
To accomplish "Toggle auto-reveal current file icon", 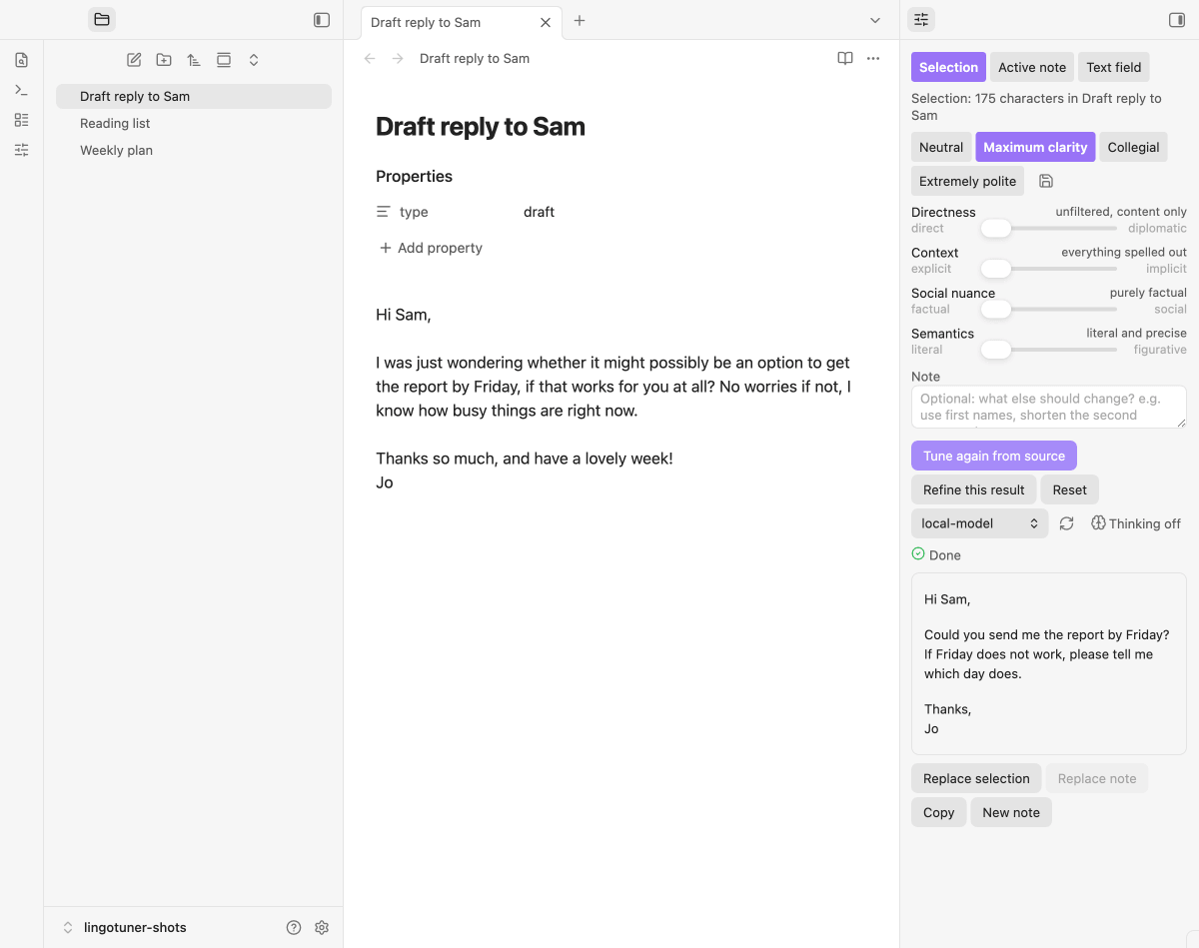I will [224, 60].
